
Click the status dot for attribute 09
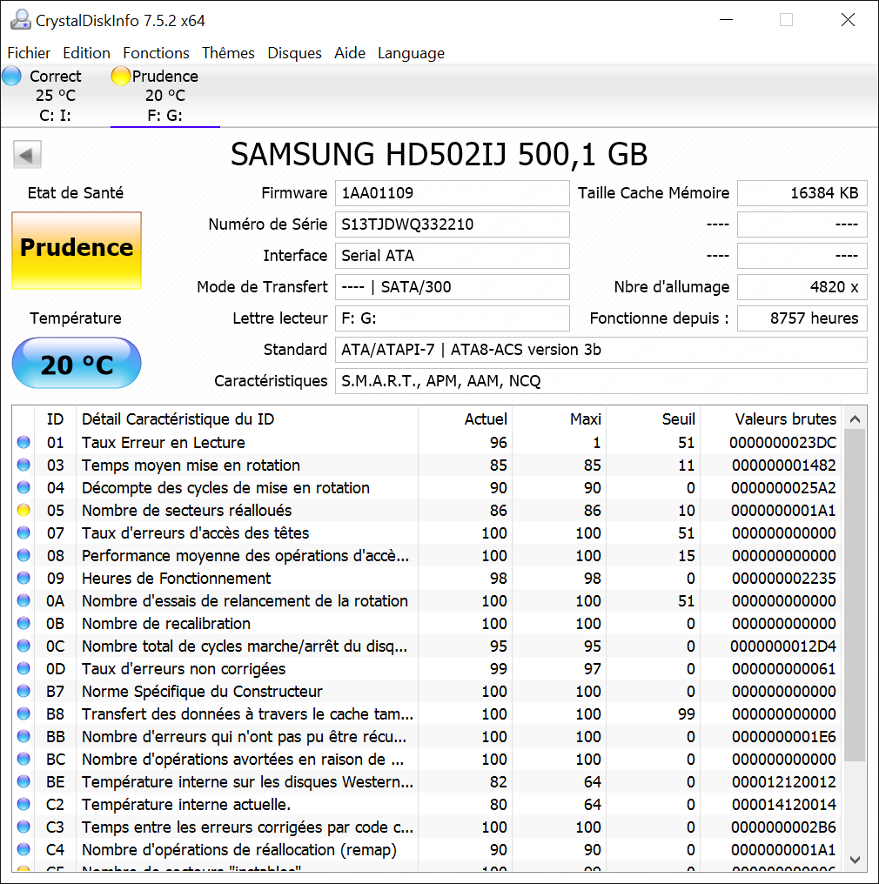(x=23, y=578)
